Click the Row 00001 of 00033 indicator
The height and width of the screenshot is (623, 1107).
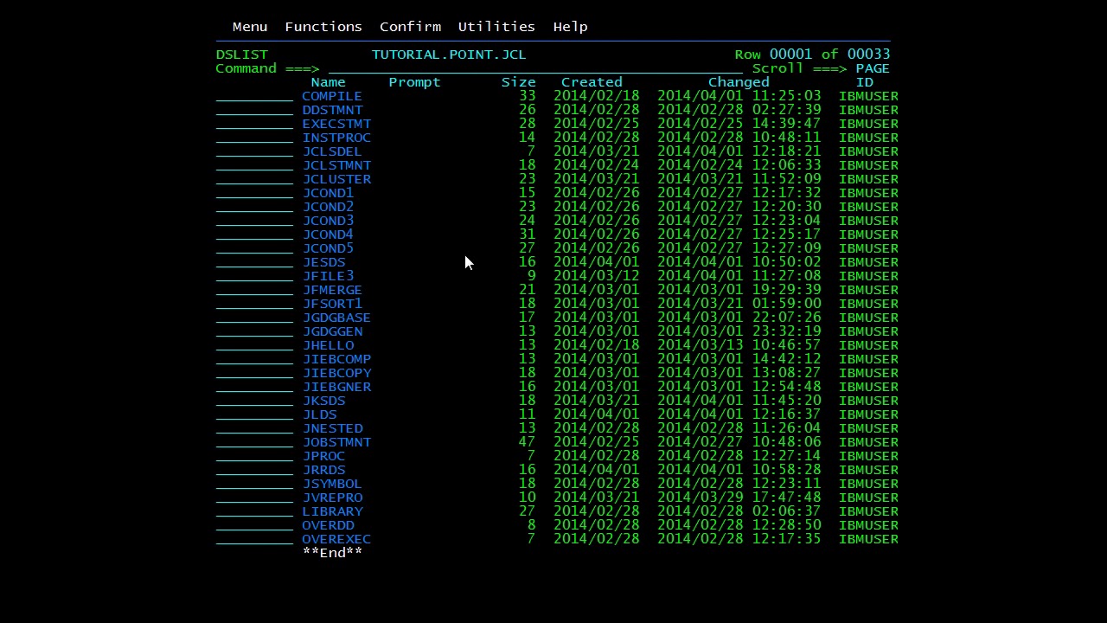click(812, 55)
